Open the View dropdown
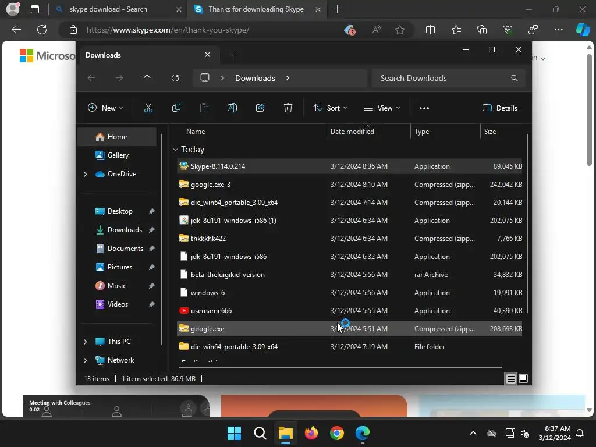The height and width of the screenshot is (447, 596). tap(382, 108)
